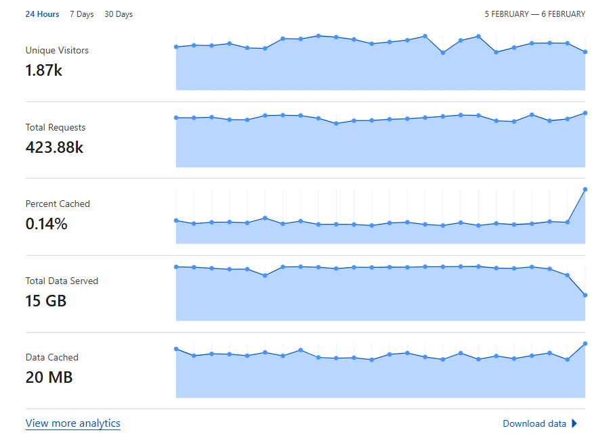Click the final drop point on Total Data Served chart

(x=585, y=295)
